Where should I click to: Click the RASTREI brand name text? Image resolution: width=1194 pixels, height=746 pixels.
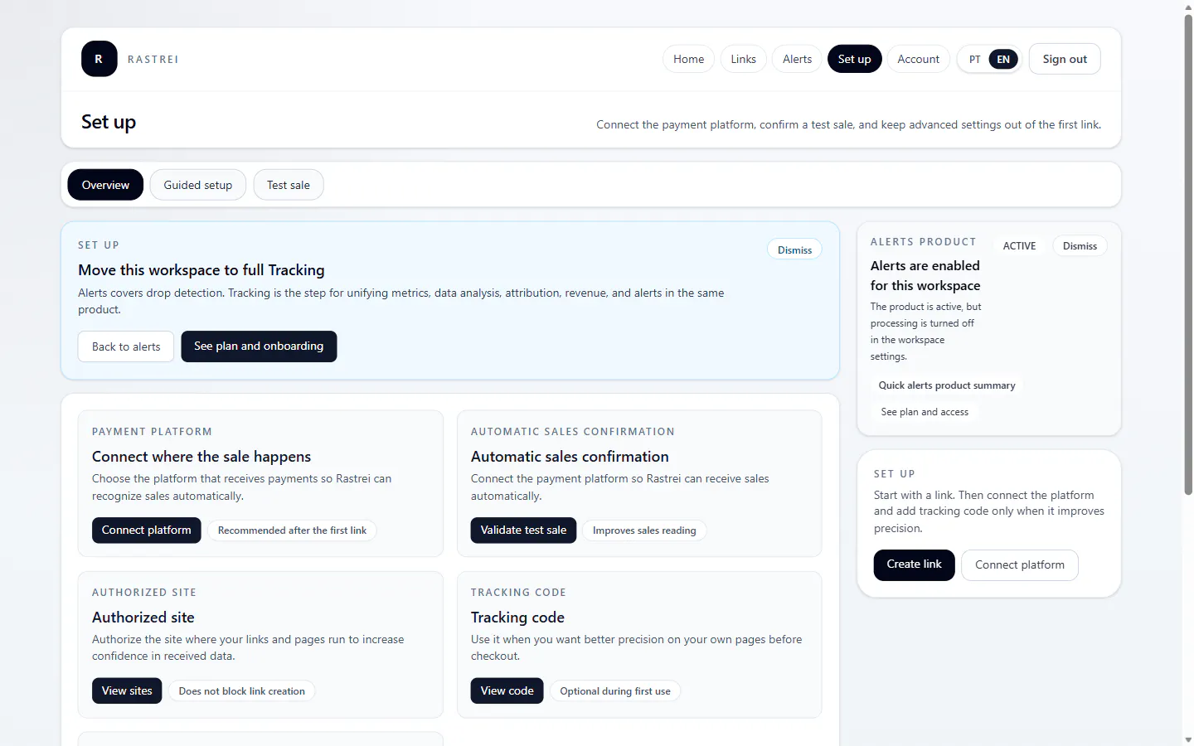point(153,60)
